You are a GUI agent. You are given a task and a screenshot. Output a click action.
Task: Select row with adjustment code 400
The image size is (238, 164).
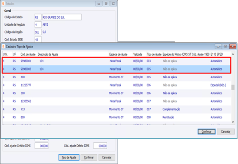[116, 77]
